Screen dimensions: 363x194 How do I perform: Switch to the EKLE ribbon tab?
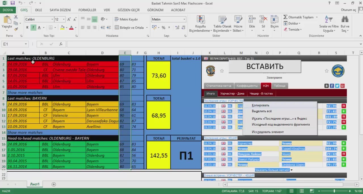click(39, 10)
